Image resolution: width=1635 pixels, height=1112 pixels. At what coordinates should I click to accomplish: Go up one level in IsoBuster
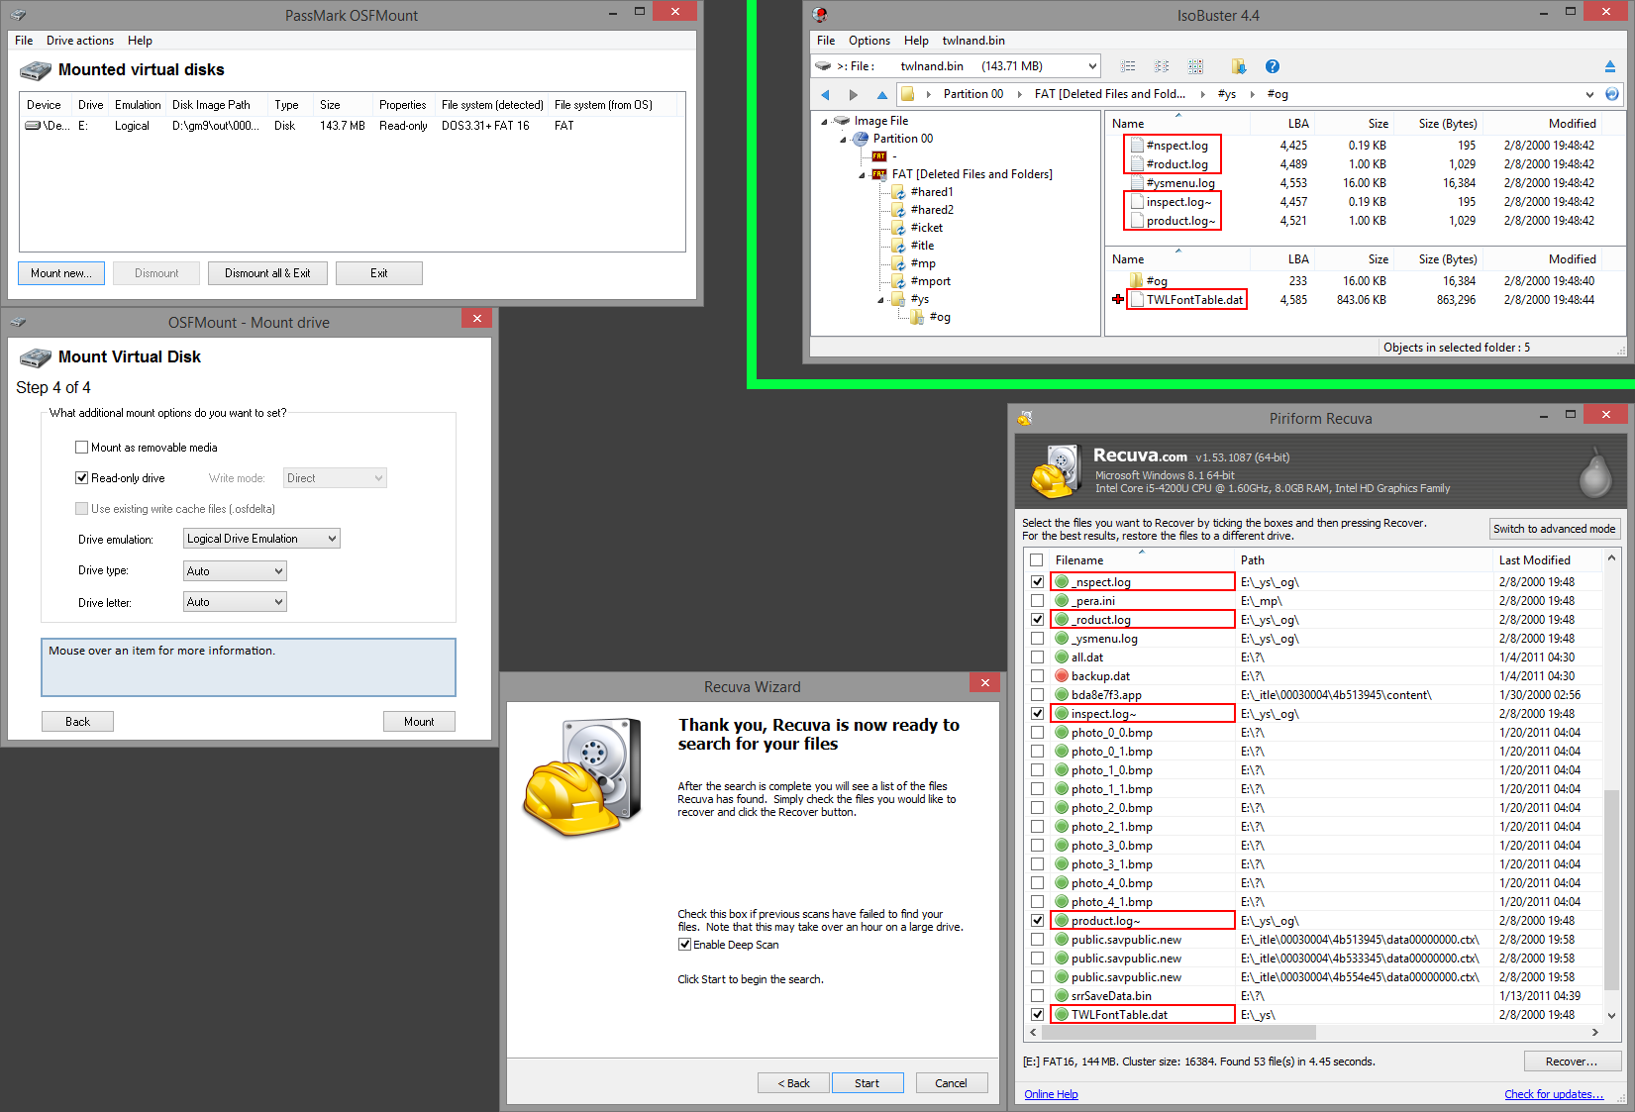click(882, 95)
